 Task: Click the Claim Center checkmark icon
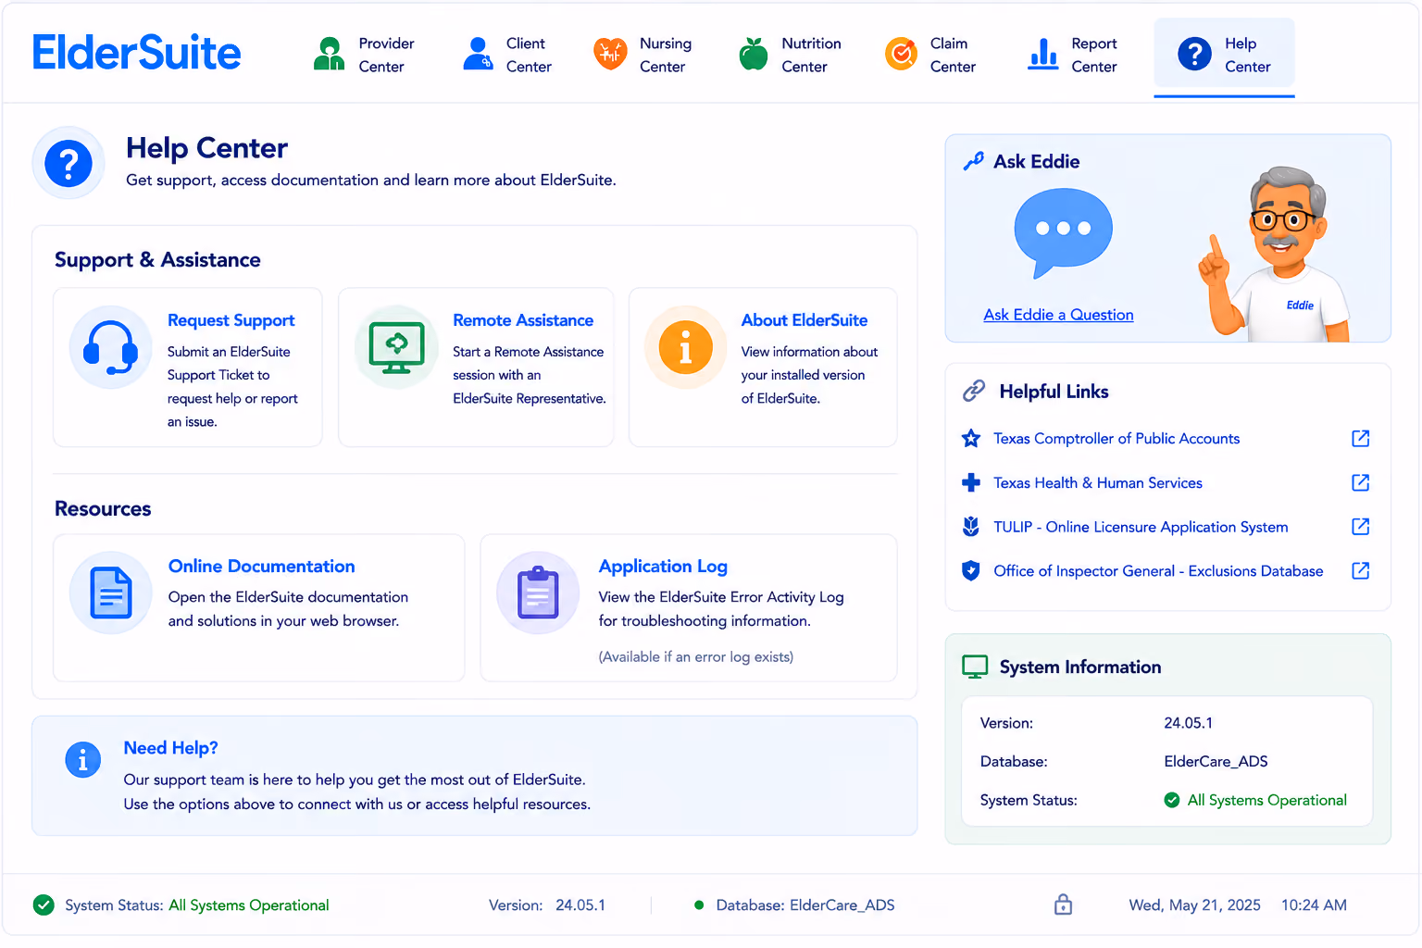[x=901, y=54]
